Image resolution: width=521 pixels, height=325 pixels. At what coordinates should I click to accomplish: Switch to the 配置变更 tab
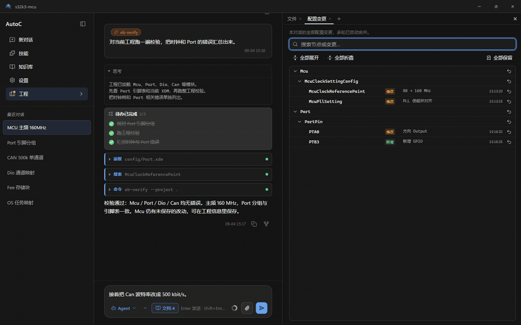pos(316,19)
